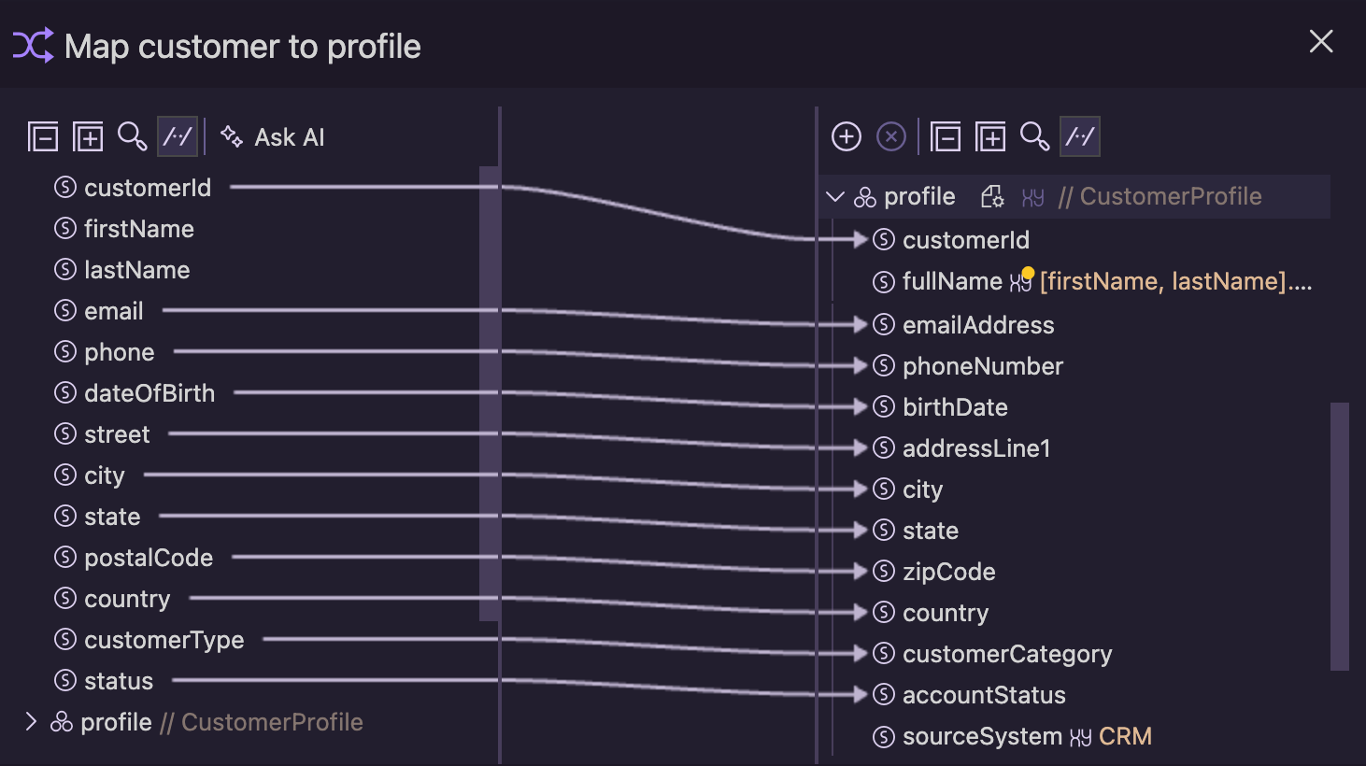Collapse all nodes in source panel
Screen dimensions: 1366x766
[x=43, y=137]
